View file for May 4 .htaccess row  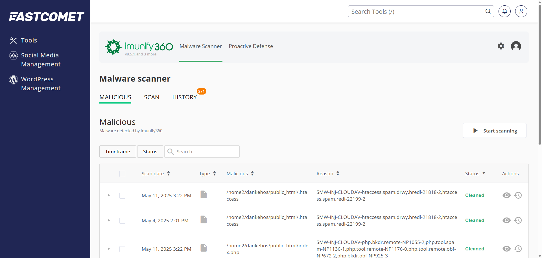pos(507,220)
